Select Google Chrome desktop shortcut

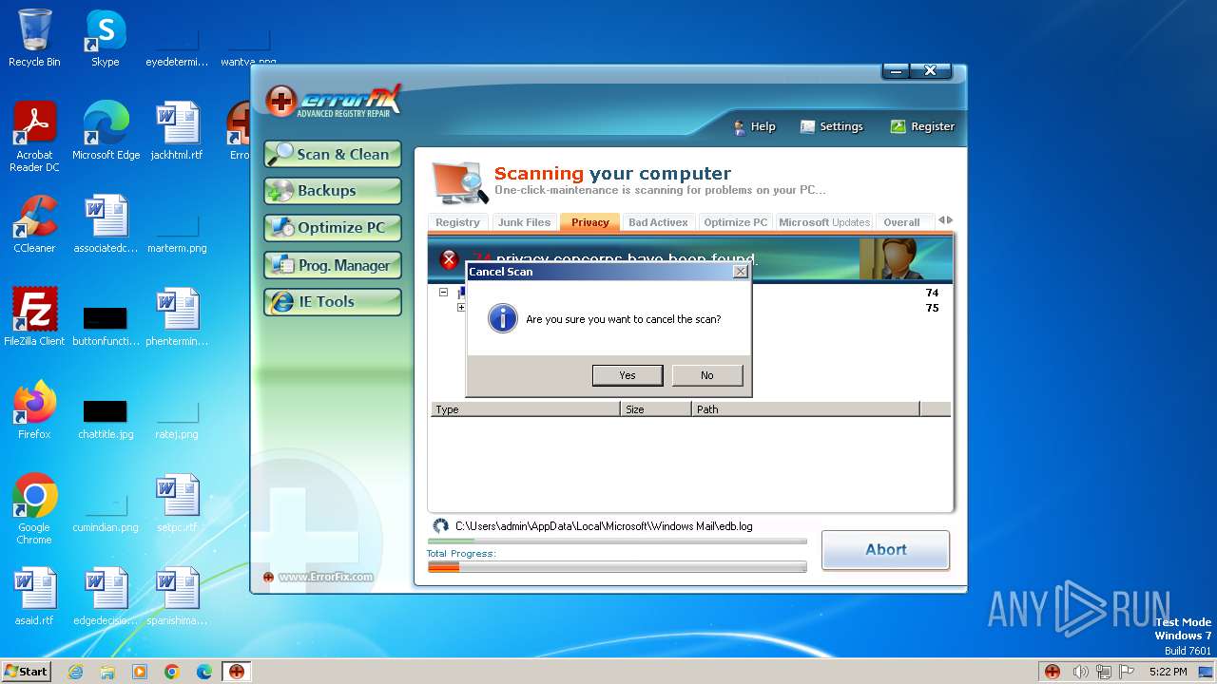(x=34, y=509)
